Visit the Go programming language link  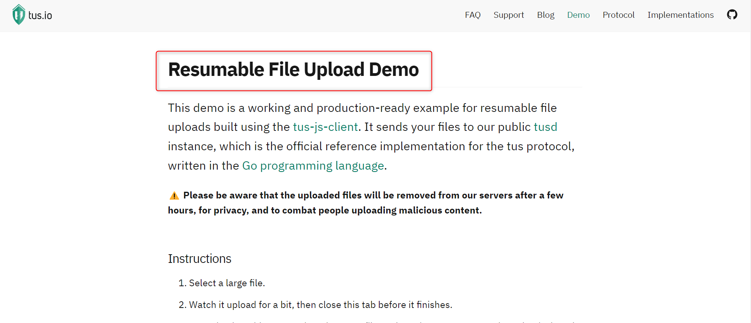click(x=313, y=166)
